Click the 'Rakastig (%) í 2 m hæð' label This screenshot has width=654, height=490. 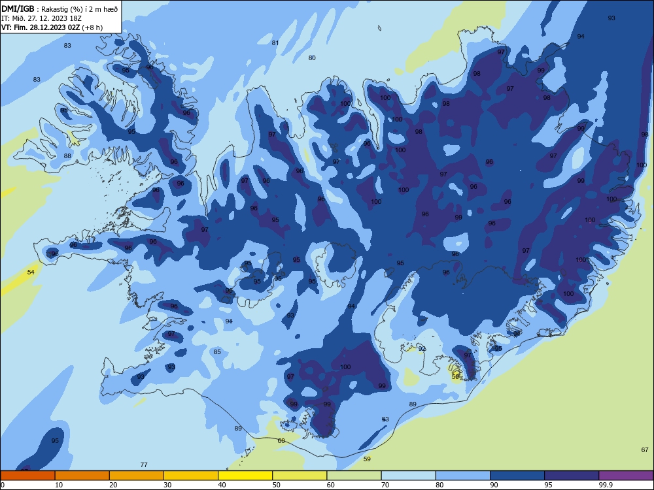coord(80,9)
